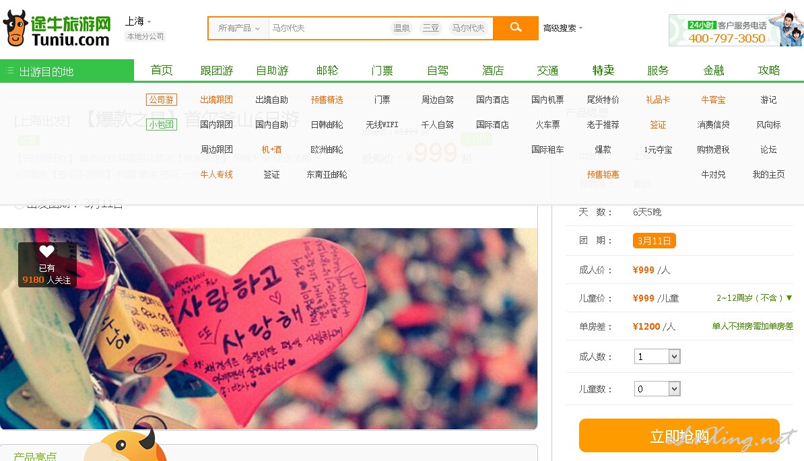
Task: Open 日韩邮轮 in the submenu
Action: click(327, 125)
